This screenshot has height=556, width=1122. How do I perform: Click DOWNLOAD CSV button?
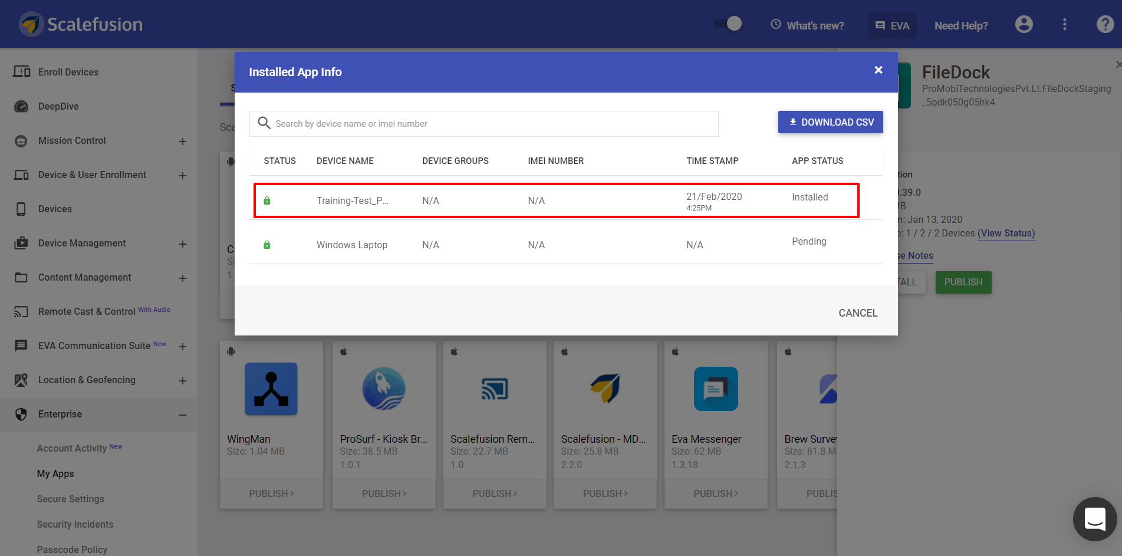[x=830, y=122]
